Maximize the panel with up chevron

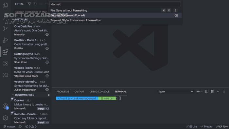tap(218, 92)
